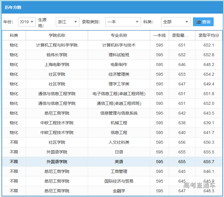The width and height of the screenshot is (224, 197).
Task: Select the highlighted 英语 major row
Action: [119, 162]
